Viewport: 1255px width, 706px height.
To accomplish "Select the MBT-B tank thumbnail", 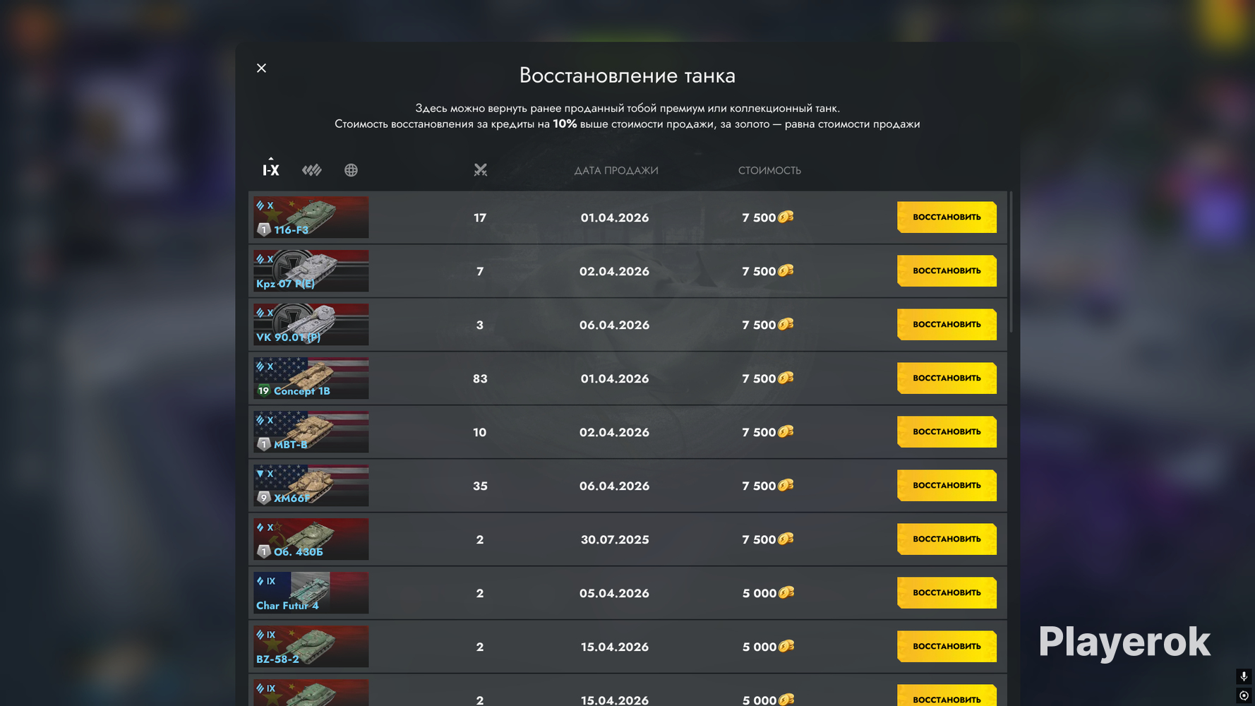I will tap(311, 432).
